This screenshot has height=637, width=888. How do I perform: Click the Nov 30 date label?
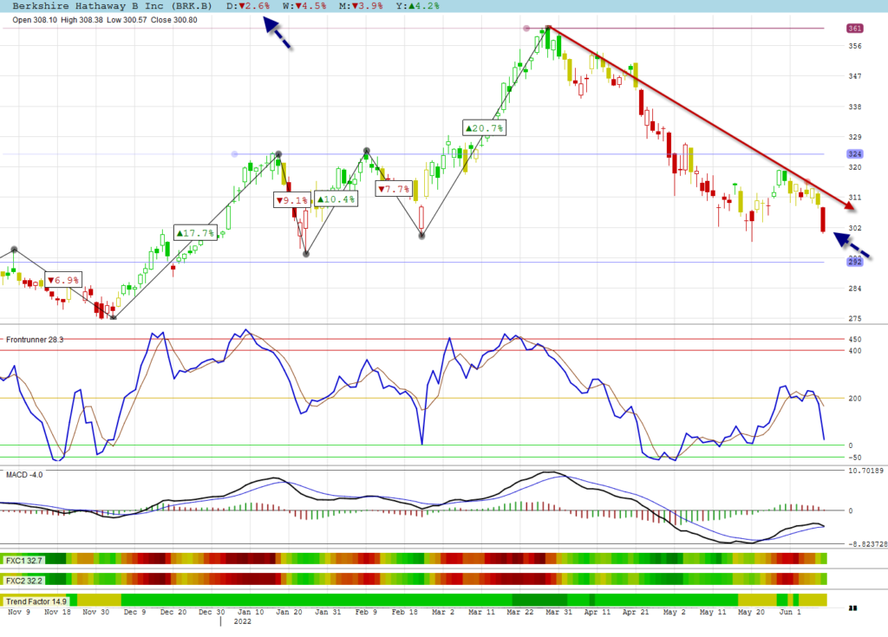pos(95,612)
